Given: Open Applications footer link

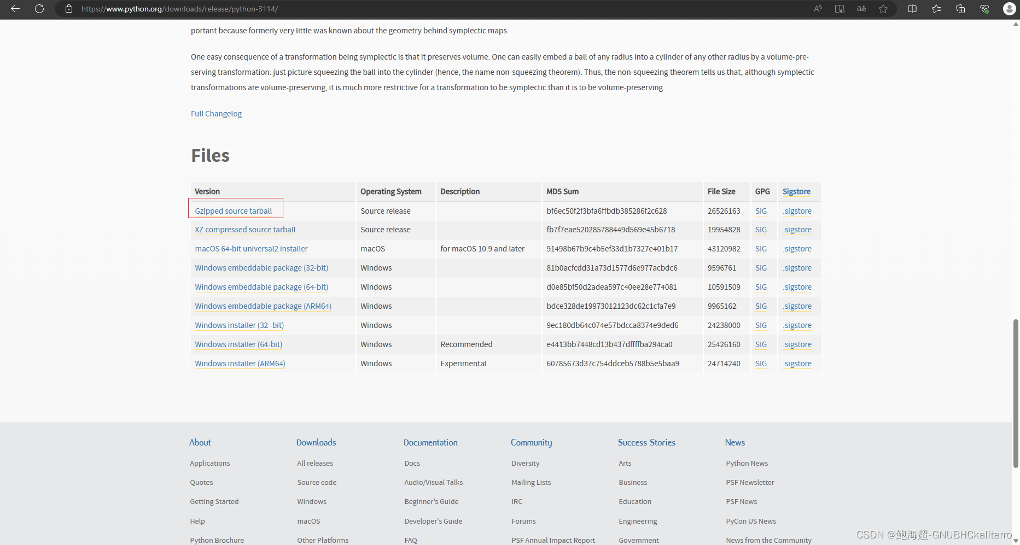Looking at the screenshot, I should (210, 463).
